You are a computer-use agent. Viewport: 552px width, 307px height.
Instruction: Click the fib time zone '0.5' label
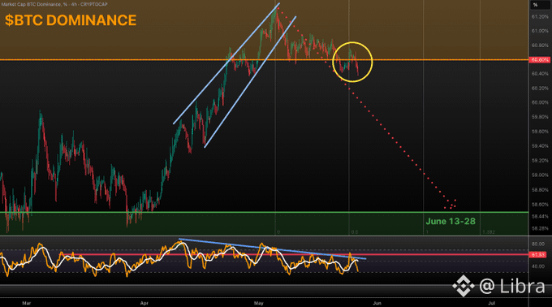click(355, 232)
